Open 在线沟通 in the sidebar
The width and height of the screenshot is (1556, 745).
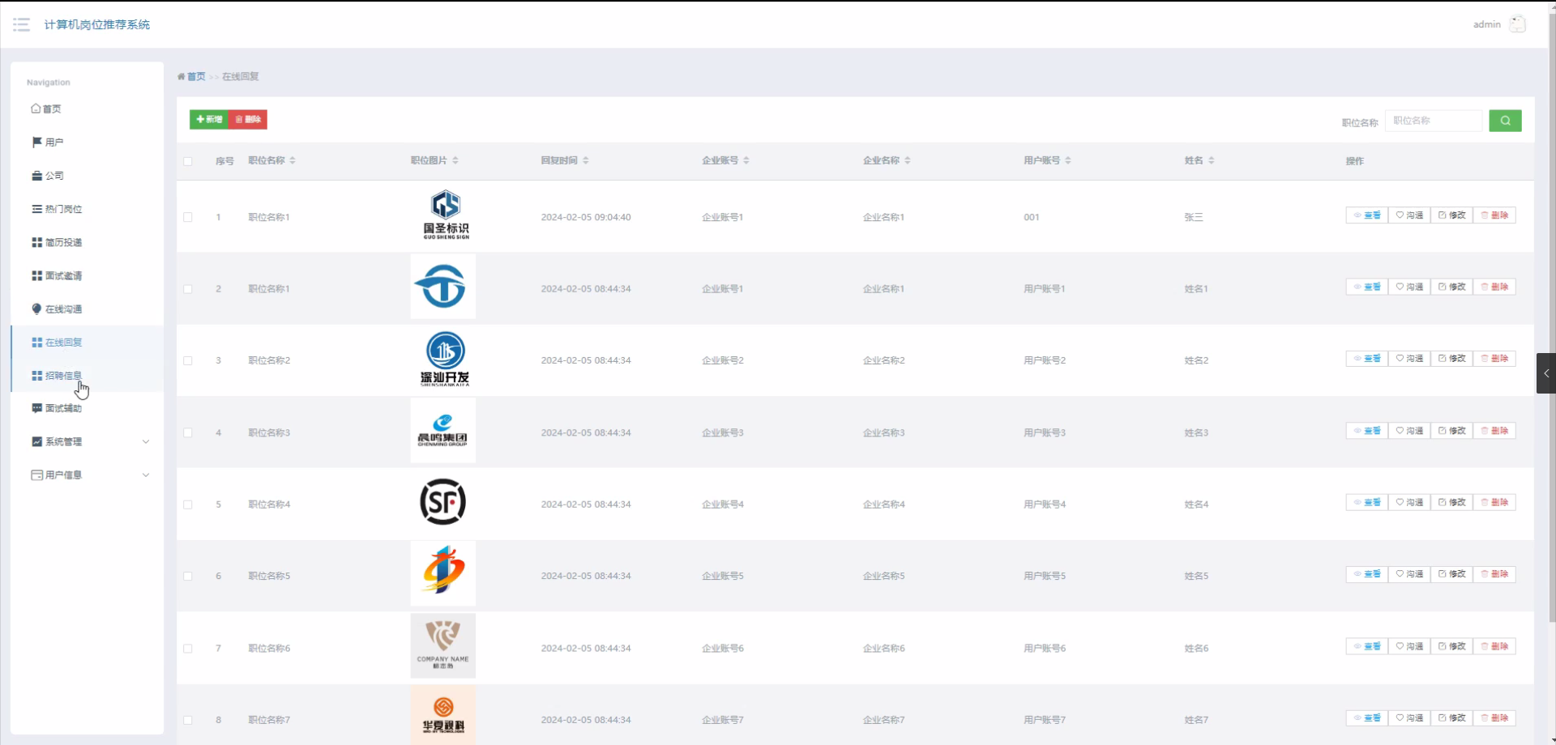tap(87, 309)
